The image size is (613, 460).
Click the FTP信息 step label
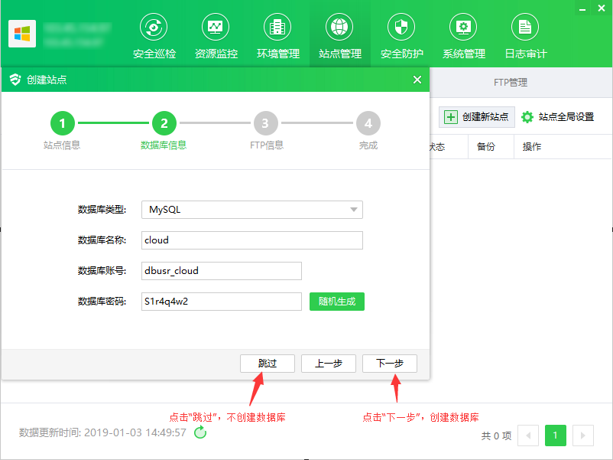pyautogui.click(x=267, y=145)
